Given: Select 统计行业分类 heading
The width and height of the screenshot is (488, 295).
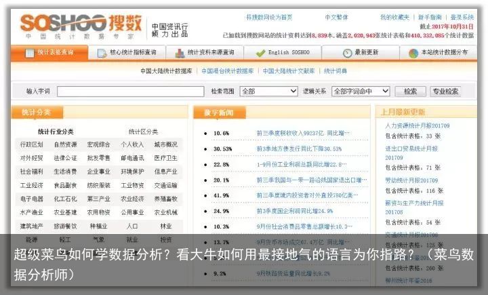Looking at the screenshot, I should (x=56, y=132).
